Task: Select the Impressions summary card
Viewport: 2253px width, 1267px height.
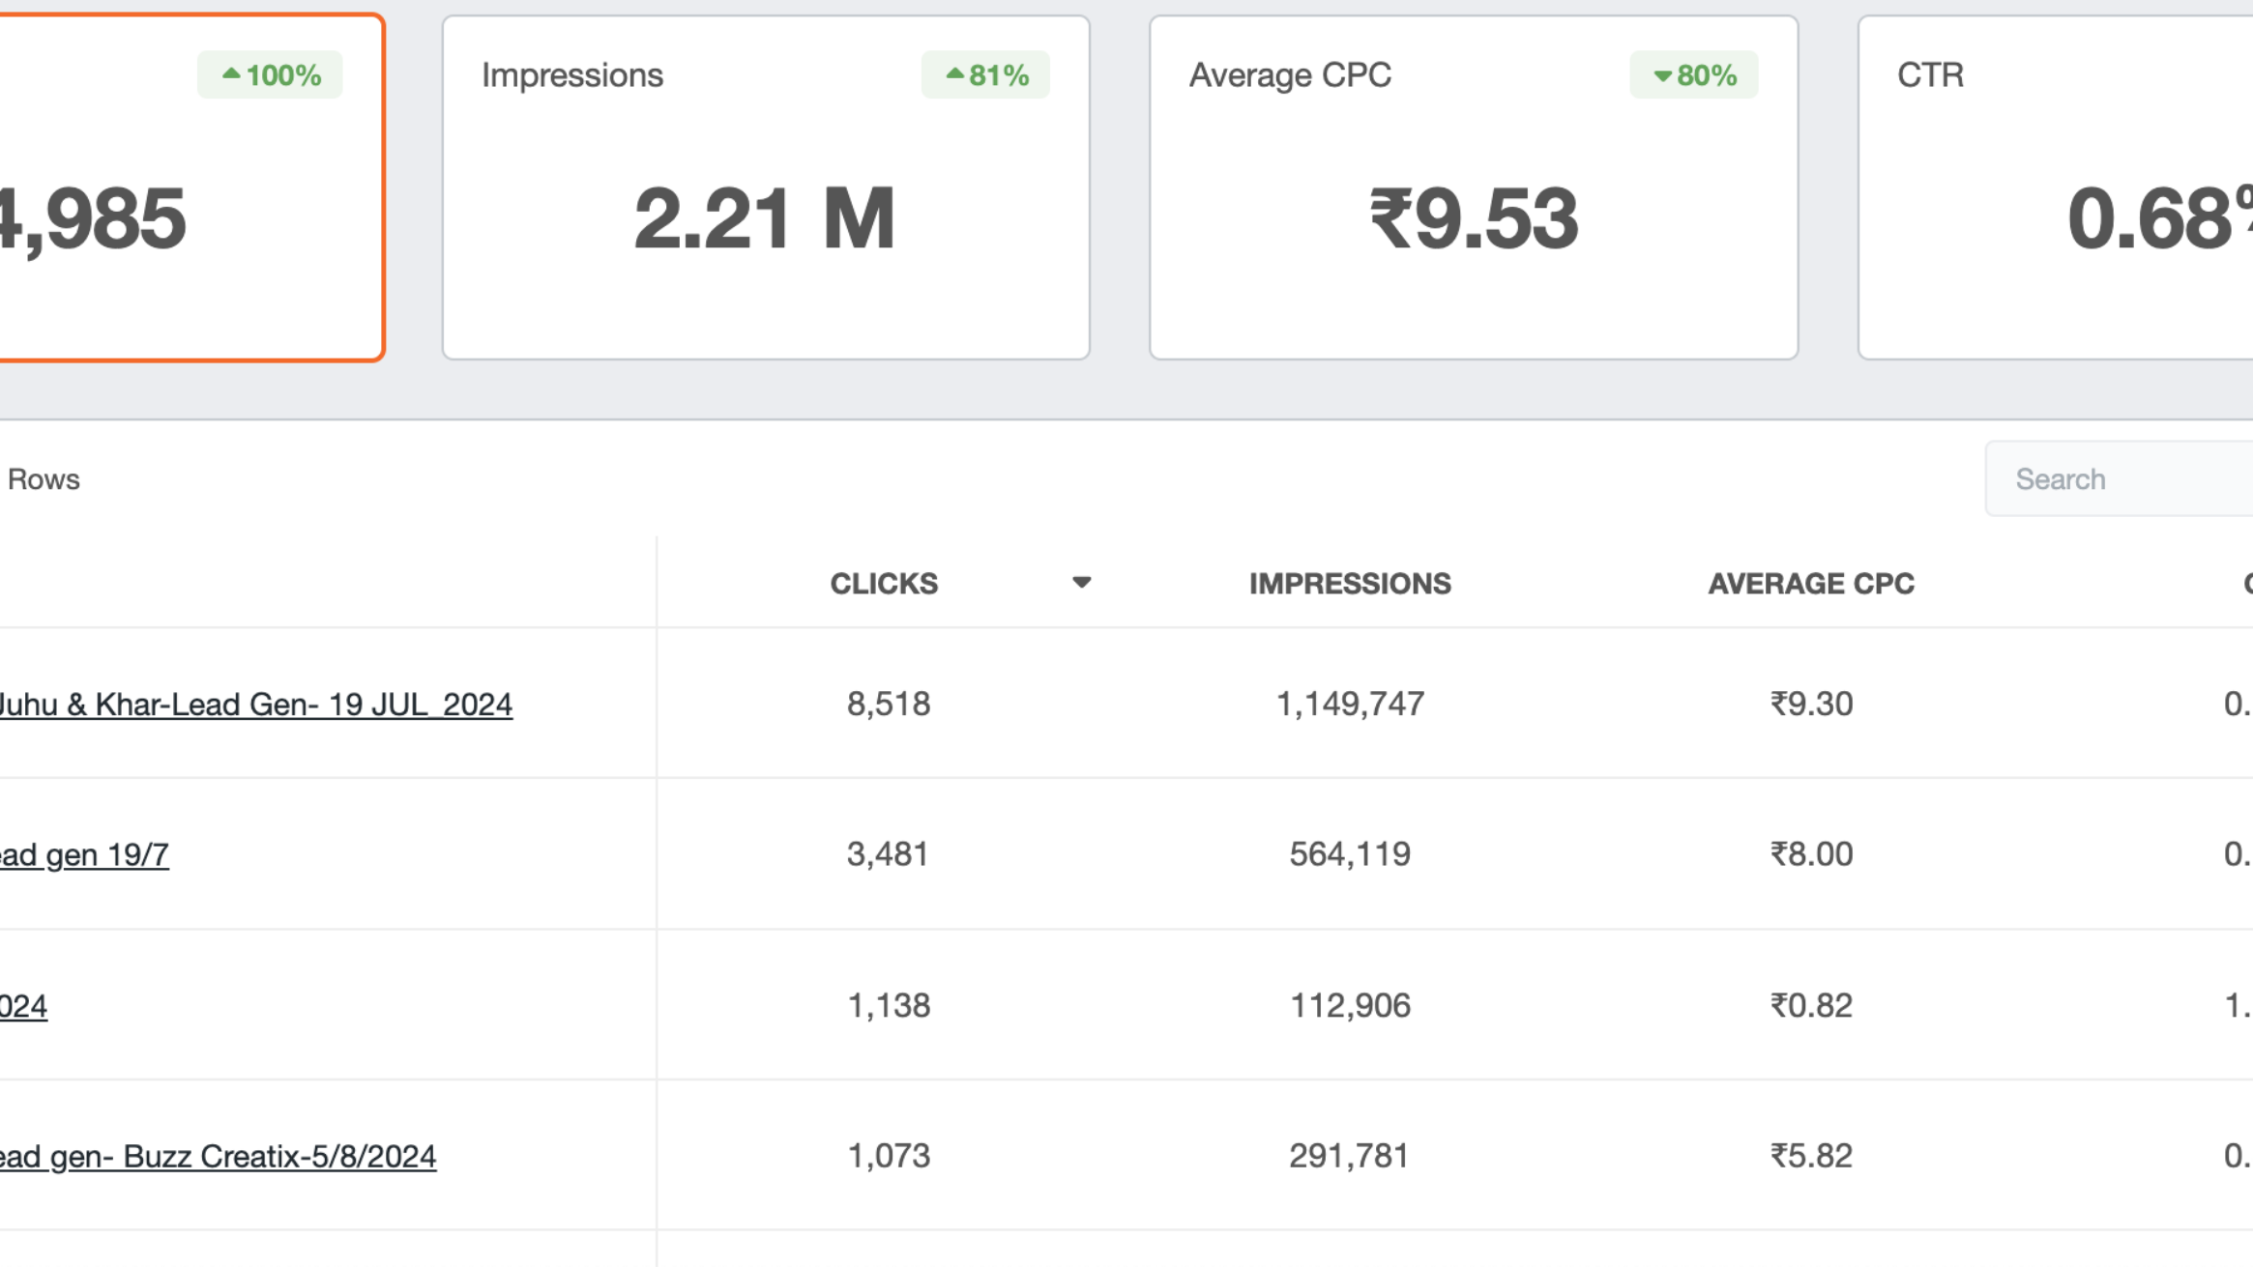Action: tap(766, 187)
